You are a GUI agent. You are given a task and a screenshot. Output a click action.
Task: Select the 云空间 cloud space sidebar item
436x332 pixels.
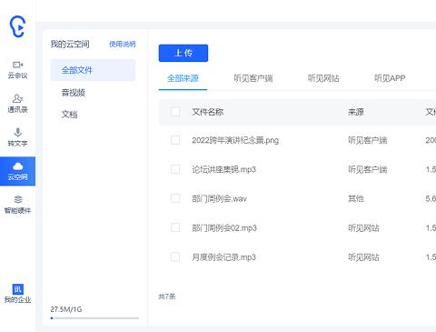coord(17,171)
